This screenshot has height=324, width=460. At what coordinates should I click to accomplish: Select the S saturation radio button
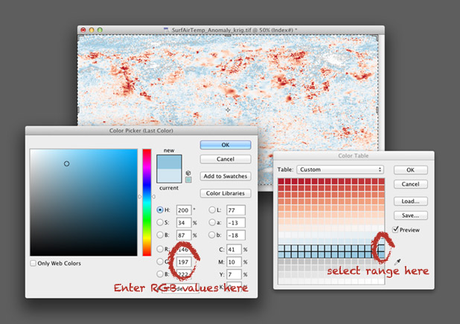[160, 222]
